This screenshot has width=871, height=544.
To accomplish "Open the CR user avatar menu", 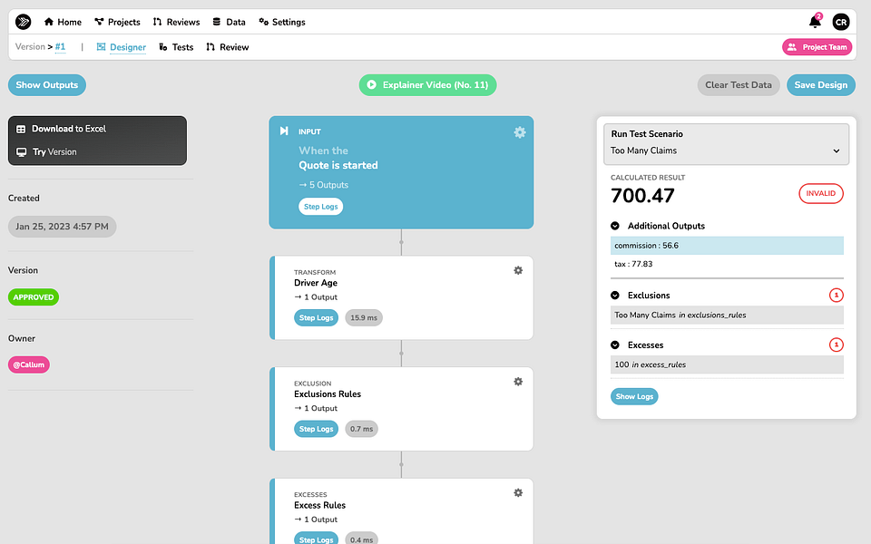I will [x=840, y=22].
